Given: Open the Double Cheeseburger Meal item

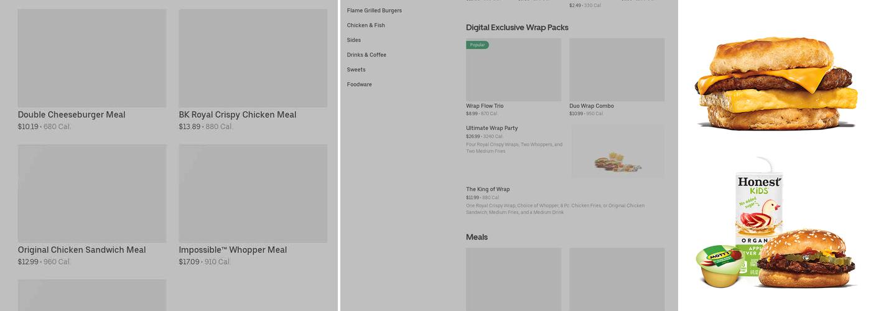Looking at the screenshot, I should click(x=72, y=114).
